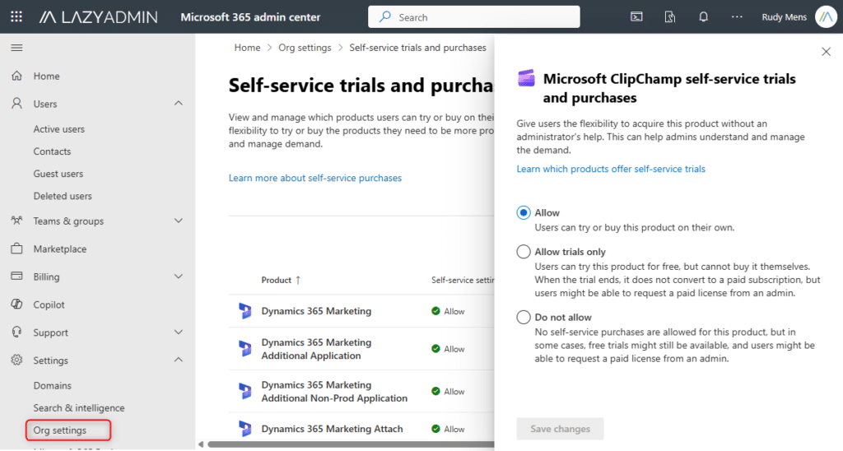The image size is (843, 451).
Task: Click the Rudy Mens username text
Action: point(785,17)
